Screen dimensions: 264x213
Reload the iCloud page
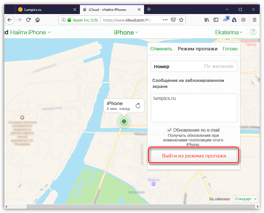pyautogui.click(x=28, y=20)
